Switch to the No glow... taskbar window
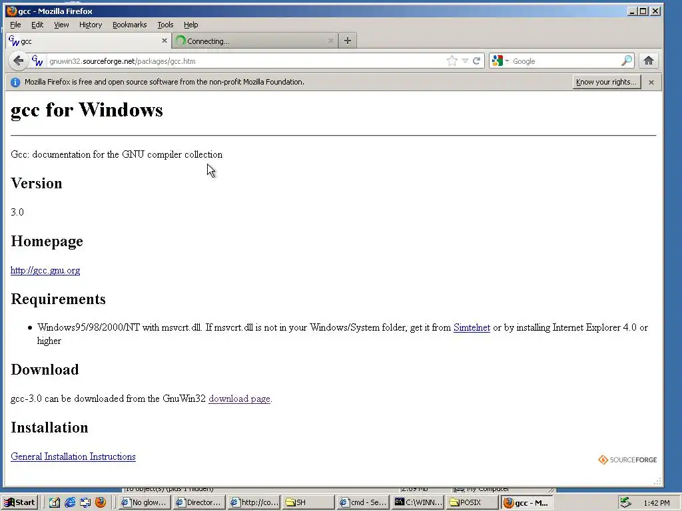Screen dimensions: 682x511 [x=145, y=502]
